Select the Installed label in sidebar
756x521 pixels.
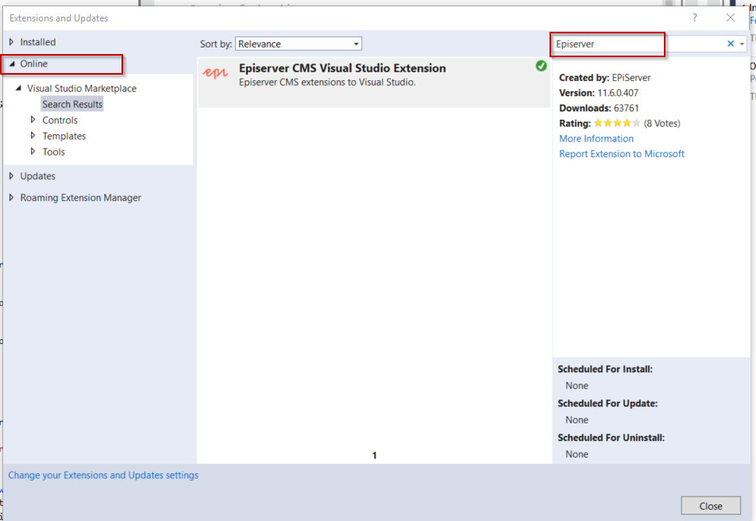pos(37,42)
